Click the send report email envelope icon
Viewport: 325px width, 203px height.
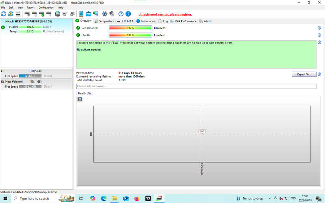[88, 14]
